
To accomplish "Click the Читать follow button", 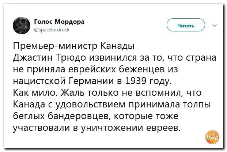I will point(186,25).
